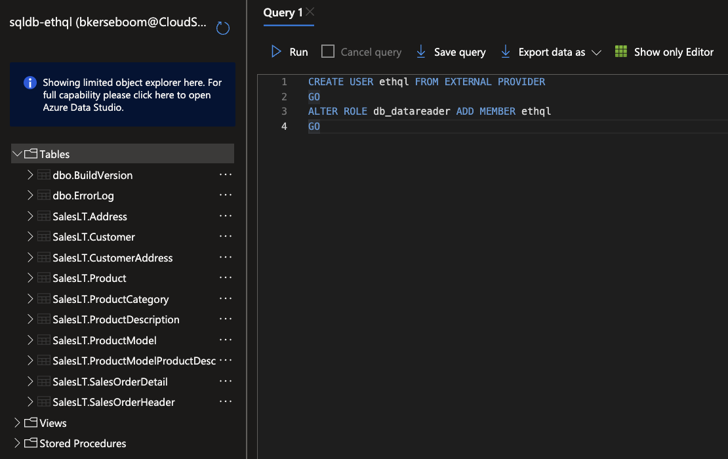This screenshot has width=728, height=459.
Task: Click the Show only Editor grid icon
Action: pos(620,52)
